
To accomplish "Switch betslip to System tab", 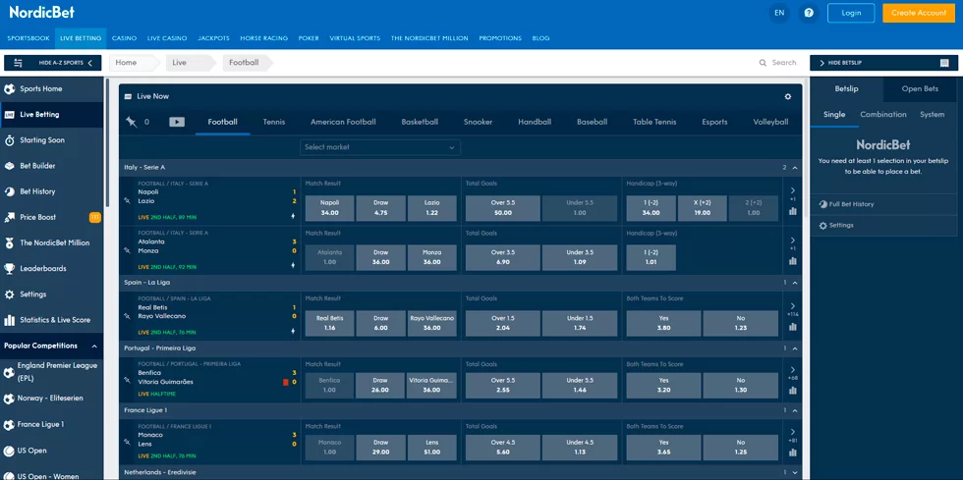I will (932, 115).
